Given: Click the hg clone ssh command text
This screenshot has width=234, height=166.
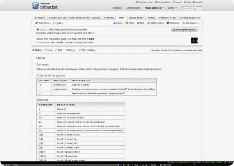Looking at the screenshot, I should click(65, 43).
